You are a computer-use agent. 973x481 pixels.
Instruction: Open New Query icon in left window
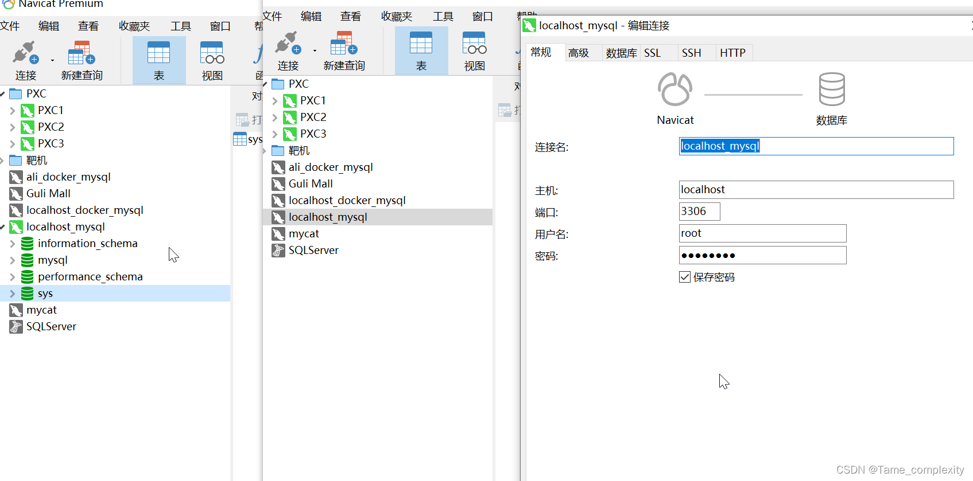tap(82, 60)
